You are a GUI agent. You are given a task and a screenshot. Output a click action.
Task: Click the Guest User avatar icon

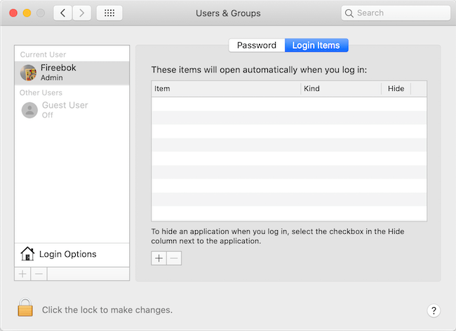pos(29,111)
